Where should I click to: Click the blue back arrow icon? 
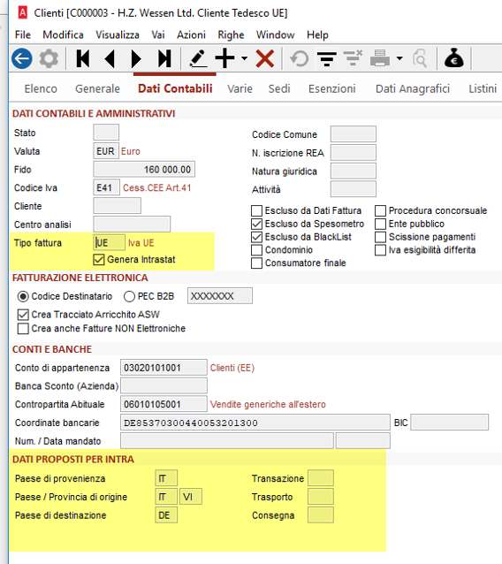[22, 58]
